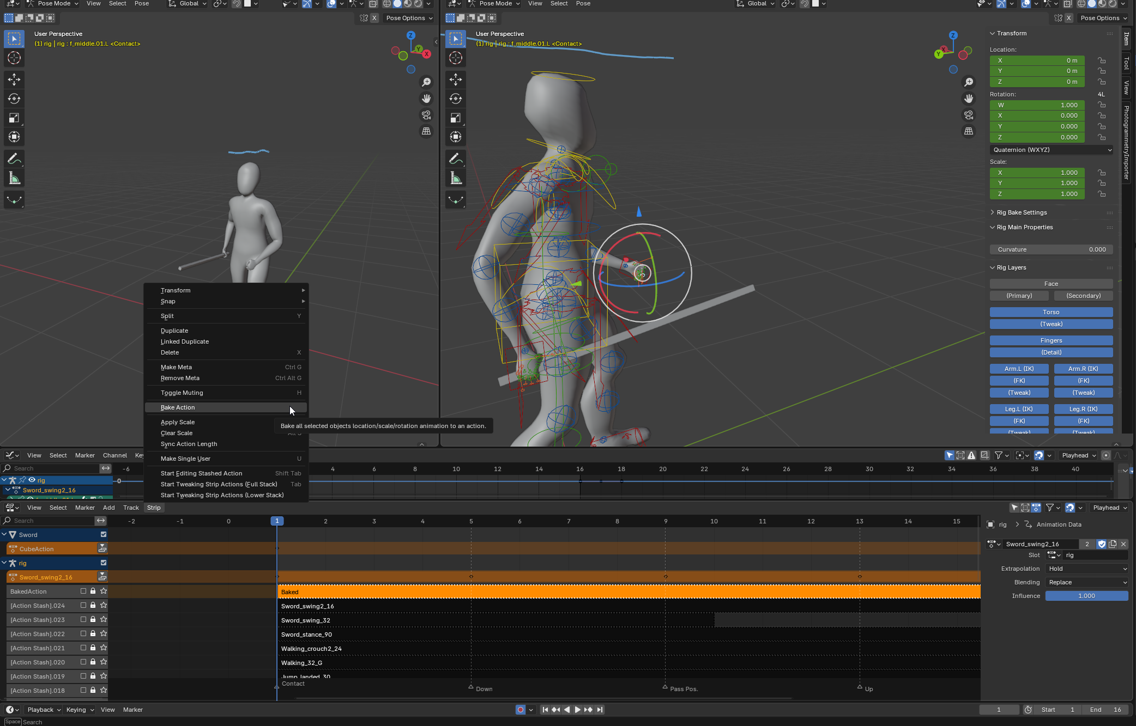Toggle the Sword track checkbox
The width and height of the screenshot is (1136, 726).
[104, 535]
